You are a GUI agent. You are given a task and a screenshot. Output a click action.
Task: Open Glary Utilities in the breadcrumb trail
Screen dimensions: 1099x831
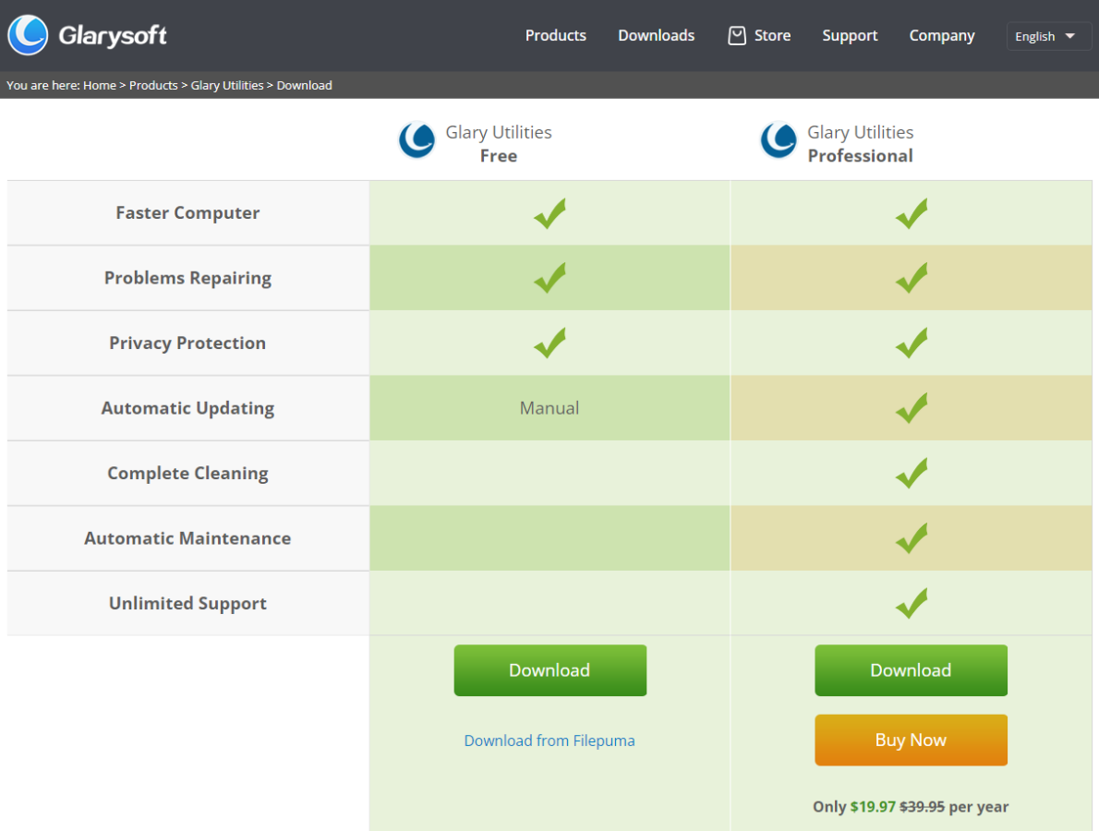click(227, 86)
